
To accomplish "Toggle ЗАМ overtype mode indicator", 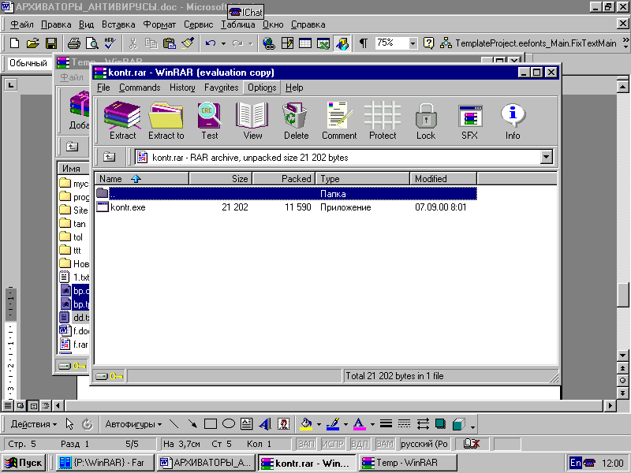I will click(385, 444).
